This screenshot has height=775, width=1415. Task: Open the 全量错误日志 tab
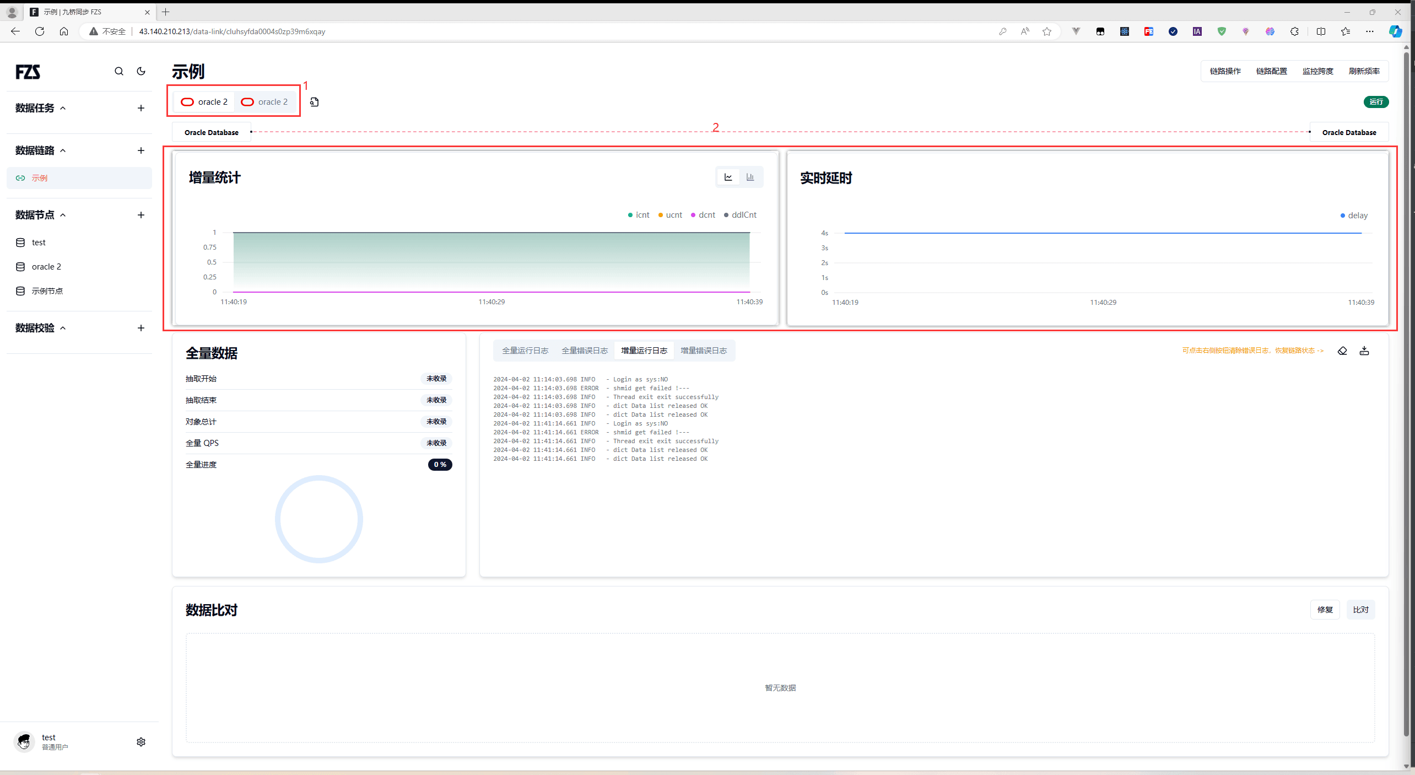(584, 351)
